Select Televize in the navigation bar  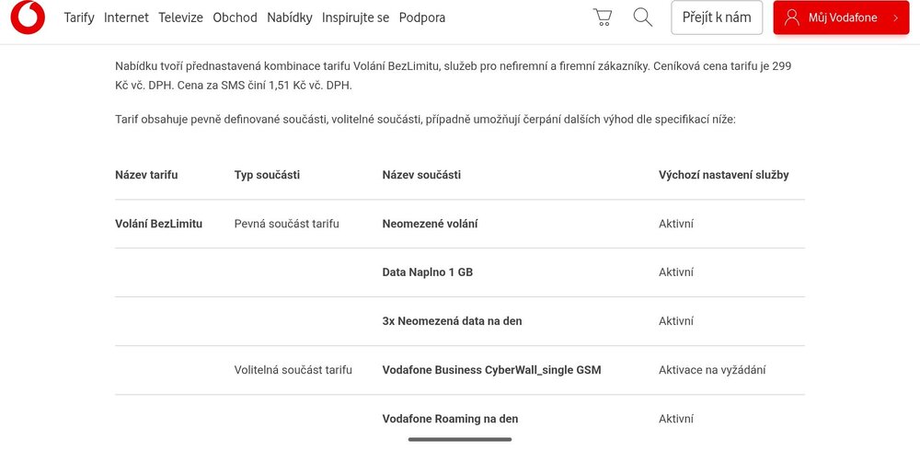coord(180,17)
